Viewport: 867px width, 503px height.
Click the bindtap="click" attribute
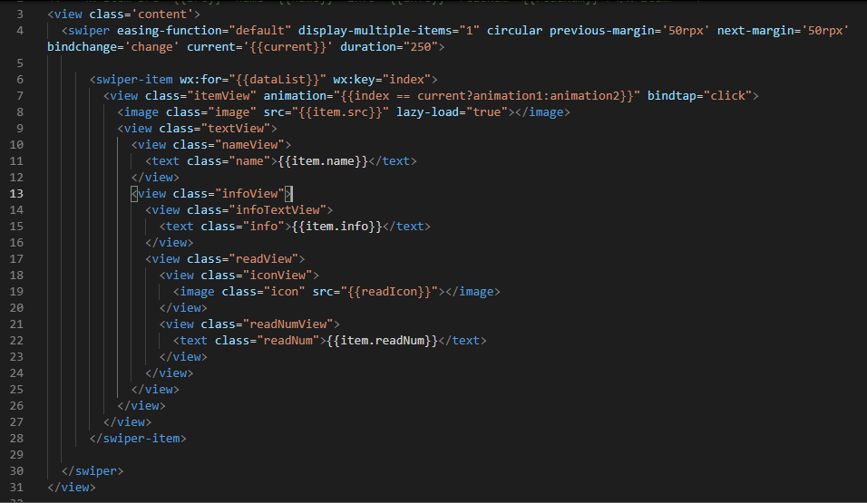tap(699, 96)
